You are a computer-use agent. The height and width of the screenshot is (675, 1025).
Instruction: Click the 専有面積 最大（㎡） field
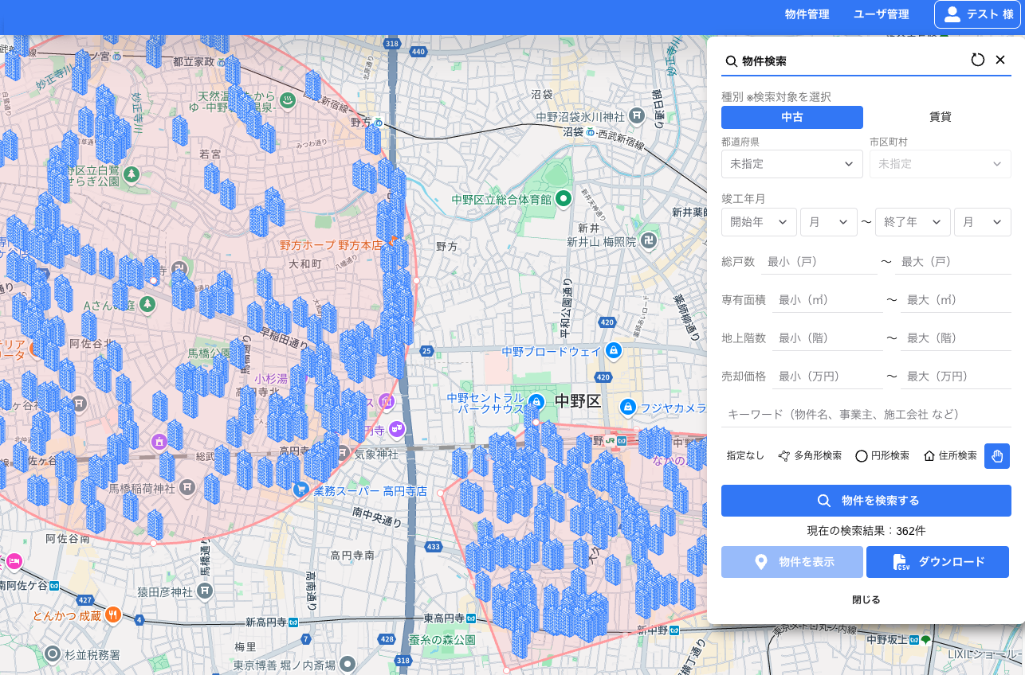(956, 299)
